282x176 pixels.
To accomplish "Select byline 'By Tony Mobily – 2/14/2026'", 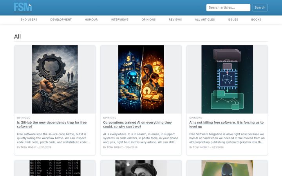I will pyautogui.click(x=120, y=147).
